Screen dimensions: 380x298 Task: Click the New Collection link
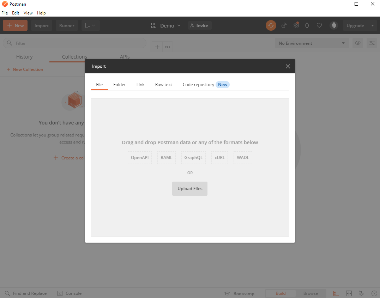(25, 69)
